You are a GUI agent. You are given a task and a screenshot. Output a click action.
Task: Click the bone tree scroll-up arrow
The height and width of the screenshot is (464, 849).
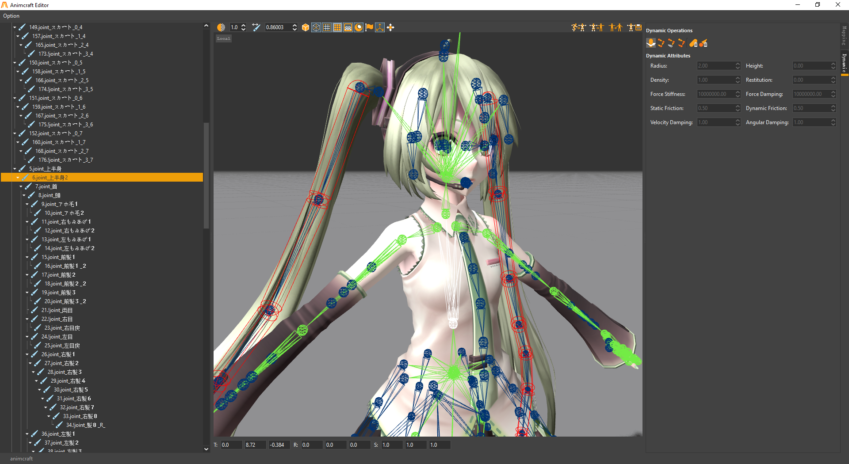coord(206,26)
